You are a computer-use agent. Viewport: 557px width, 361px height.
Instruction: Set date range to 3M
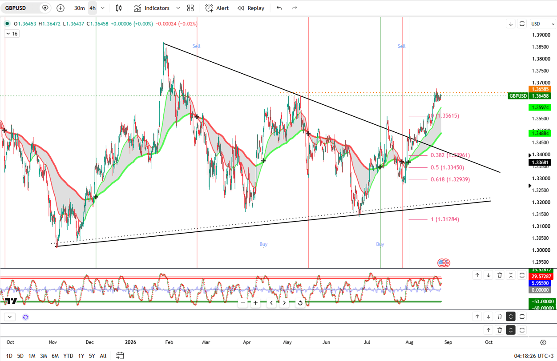[x=44, y=356]
